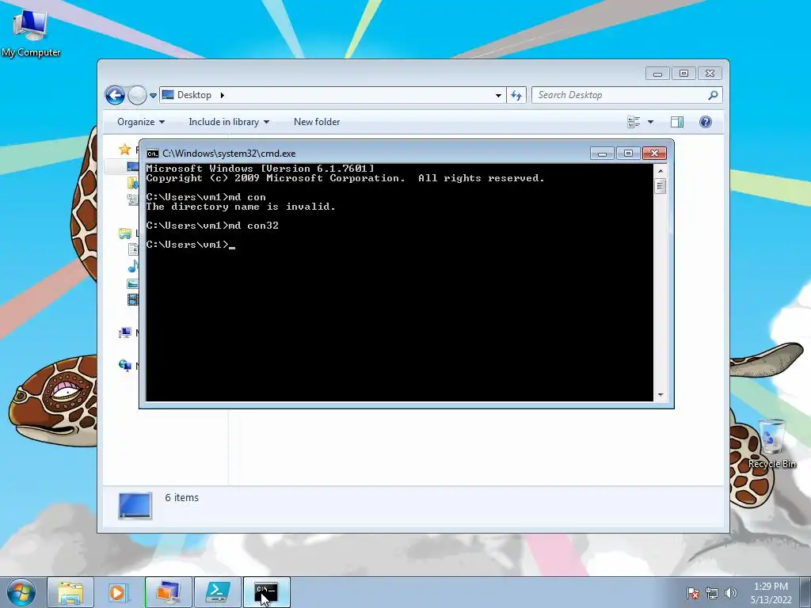Go back in Explorer window
811x608 pixels.
point(115,95)
